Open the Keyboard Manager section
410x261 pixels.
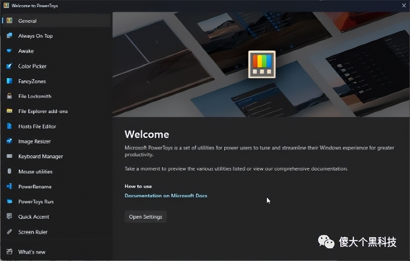(56, 156)
